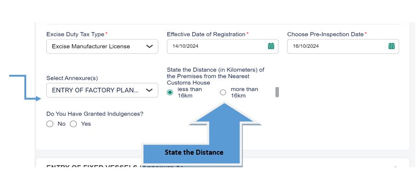The image size is (418, 185).
Task: Click the bent blue arrow pointing at Annexure
Action: point(25,88)
